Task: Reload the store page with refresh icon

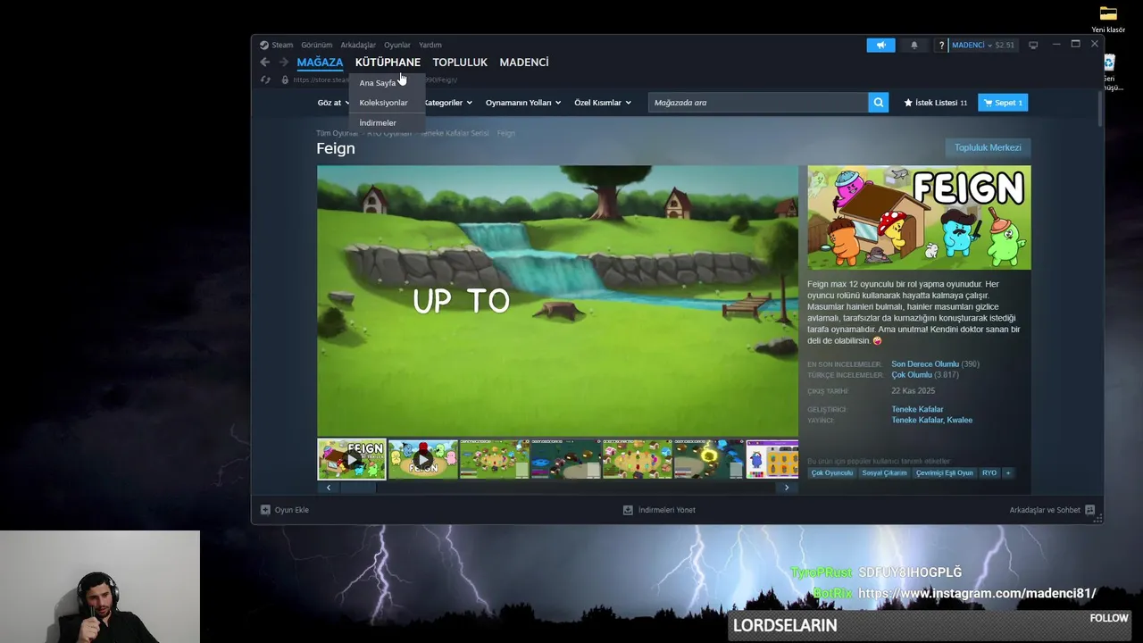Action: point(265,79)
